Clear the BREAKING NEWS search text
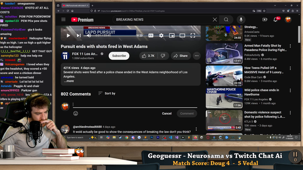This screenshot has width=303, height=170. click(x=214, y=19)
